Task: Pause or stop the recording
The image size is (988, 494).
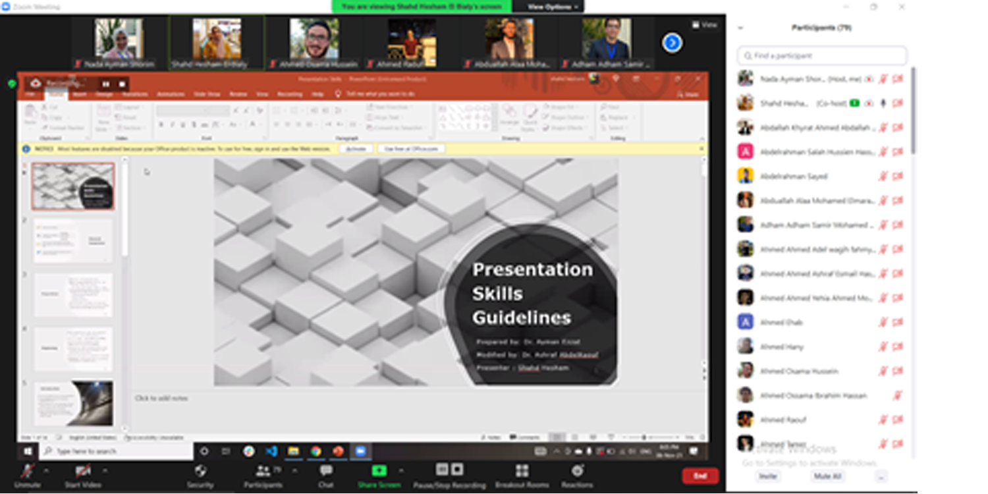Action: 449,470
